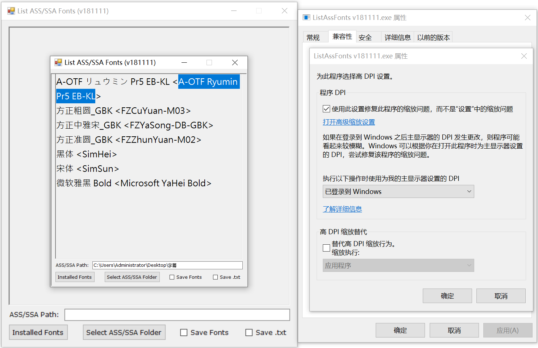Click the exe icon in the ListAssFonts properties title bar

306,17
